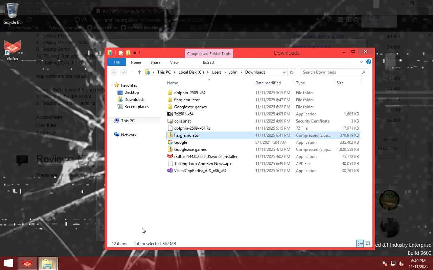Select Recent places in navigation pane

pos(136,107)
